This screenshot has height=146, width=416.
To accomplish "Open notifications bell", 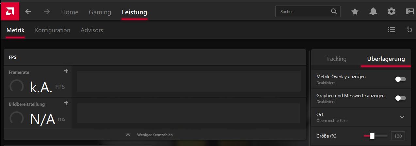I will (x=373, y=12).
